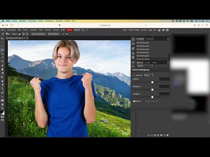The image size is (210, 157).
Task: Click the delete layer trash icon
Action: point(168,135)
